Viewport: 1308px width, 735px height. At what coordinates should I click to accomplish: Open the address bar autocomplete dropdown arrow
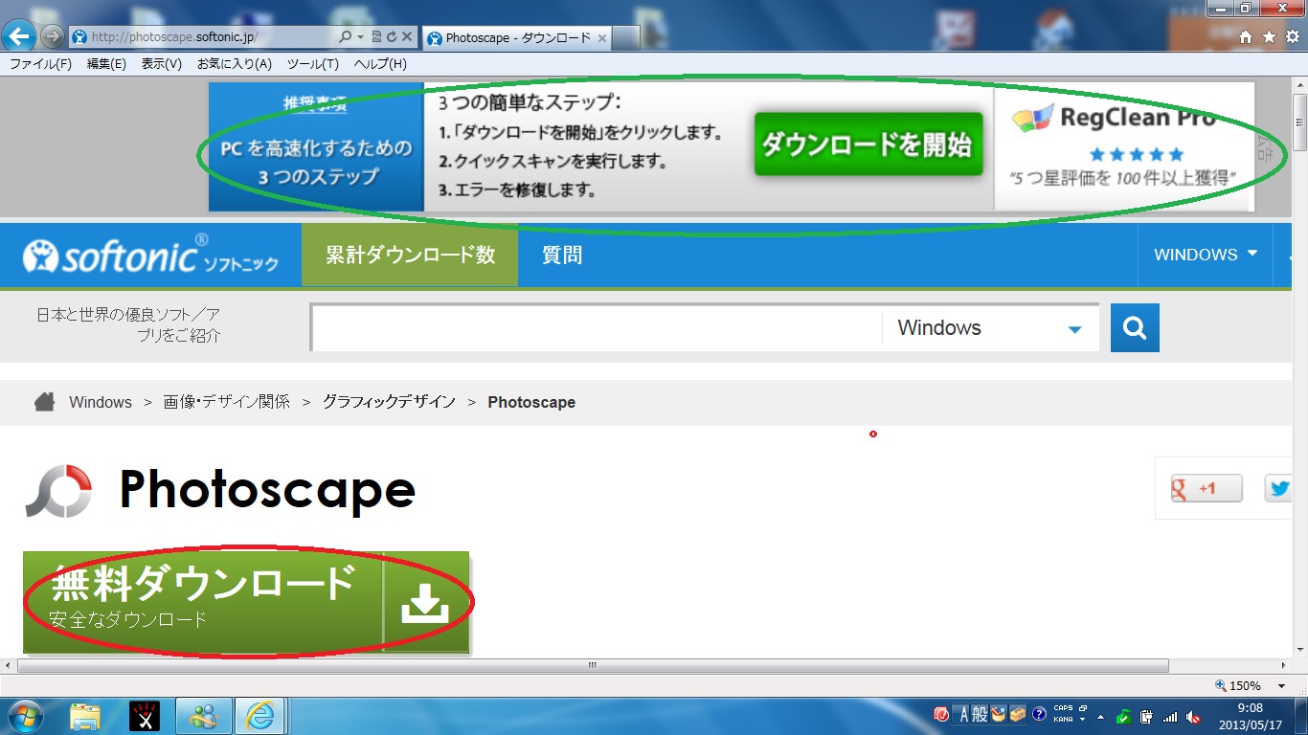point(360,37)
